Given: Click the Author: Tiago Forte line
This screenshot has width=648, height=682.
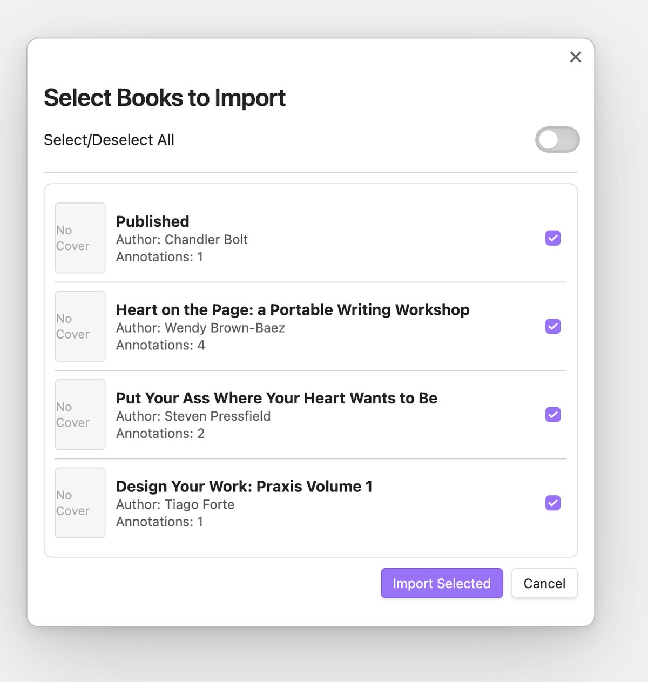Looking at the screenshot, I should pos(175,504).
